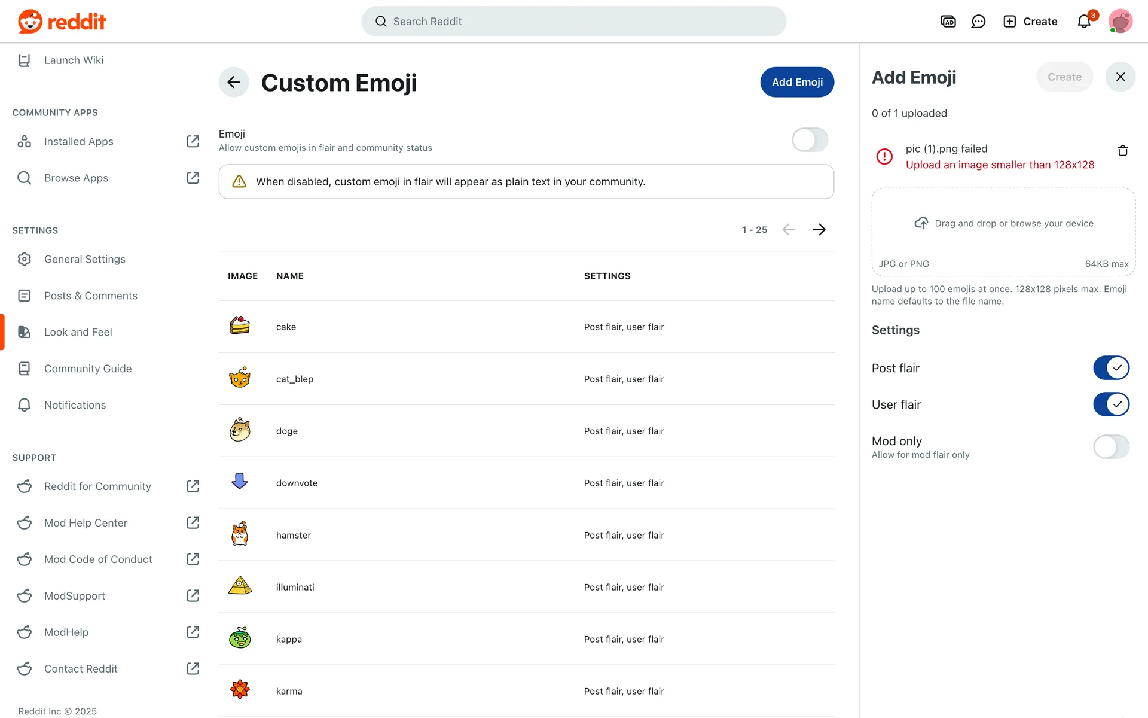Click the Search Reddit field
The height and width of the screenshot is (718, 1148).
click(x=573, y=22)
